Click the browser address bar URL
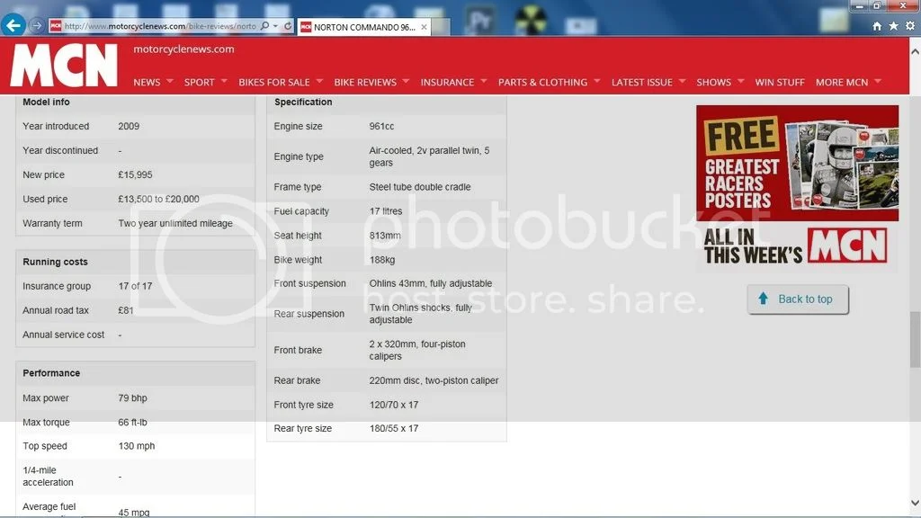Image resolution: width=921 pixels, height=518 pixels. click(157, 27)
